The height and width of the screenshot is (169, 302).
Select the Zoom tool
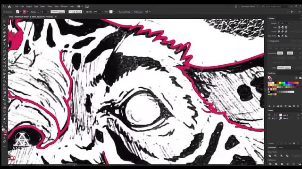tap(4, 123)
